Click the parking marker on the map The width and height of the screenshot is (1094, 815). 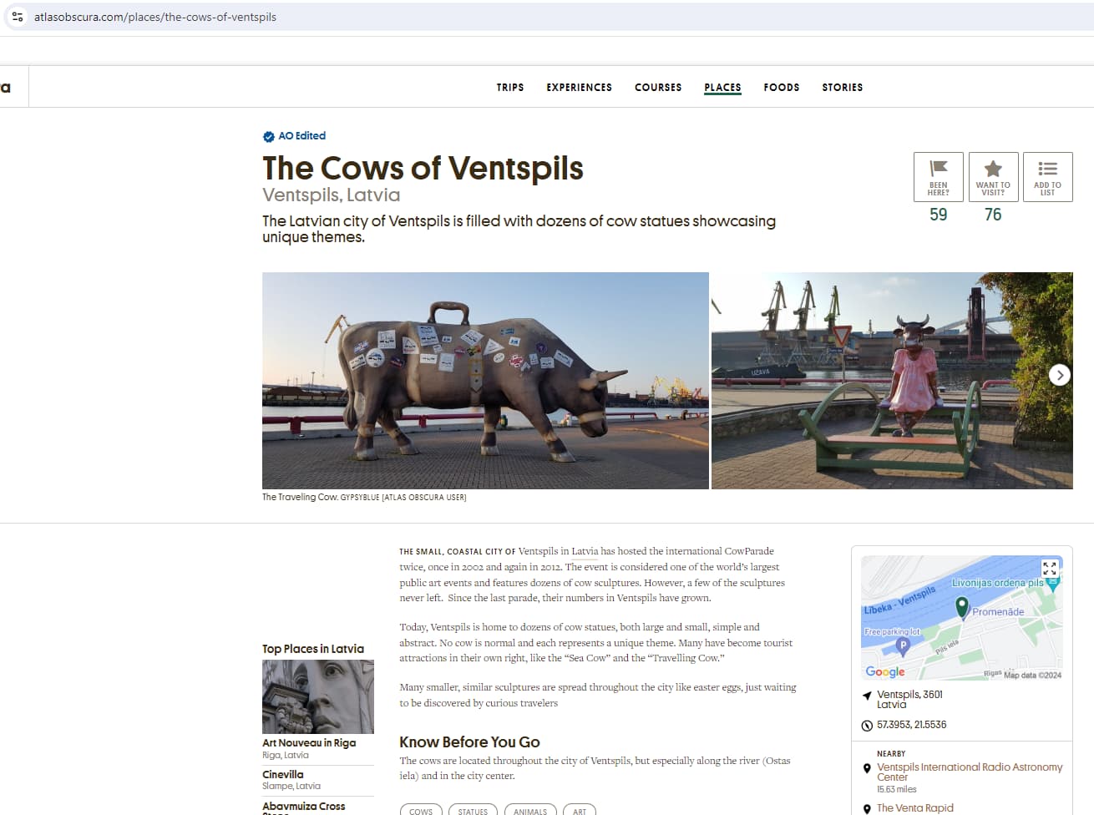pyautogui.click(x=902, y=645)
